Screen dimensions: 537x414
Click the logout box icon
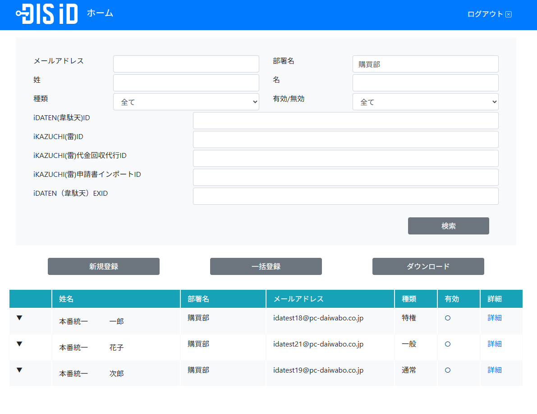click(509, 14)
